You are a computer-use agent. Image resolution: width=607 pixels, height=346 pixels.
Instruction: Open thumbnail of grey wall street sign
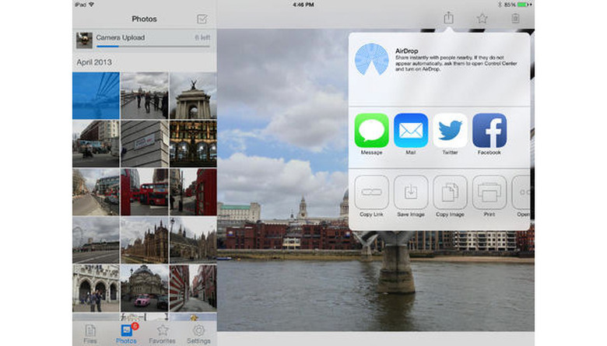145,143
